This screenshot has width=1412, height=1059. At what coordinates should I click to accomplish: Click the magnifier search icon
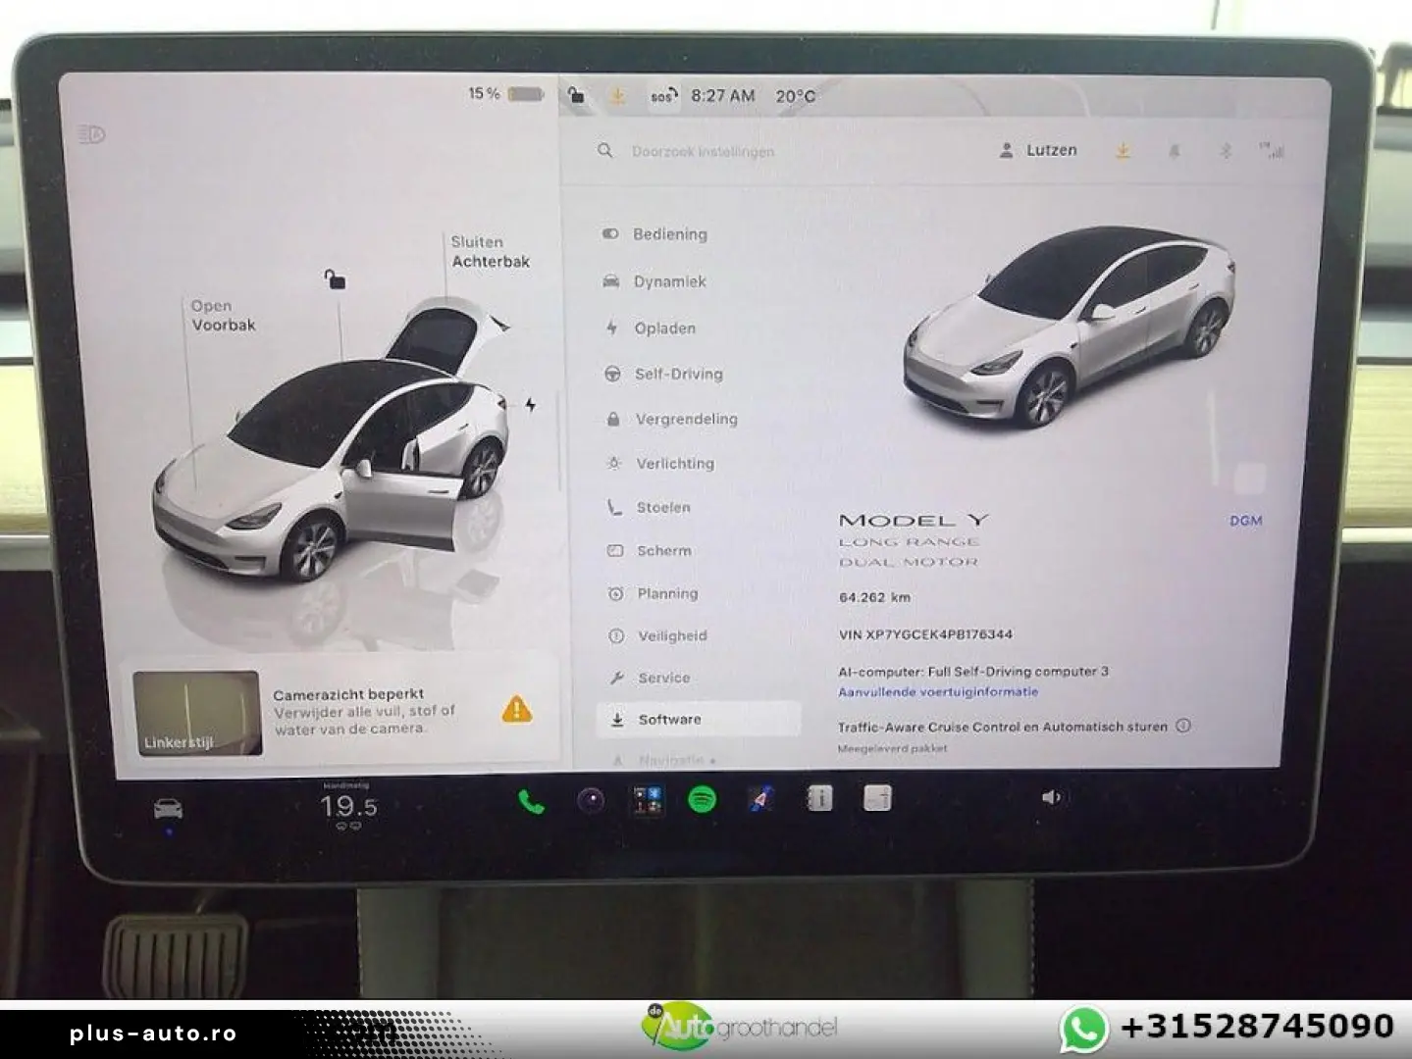coord(605,150)
